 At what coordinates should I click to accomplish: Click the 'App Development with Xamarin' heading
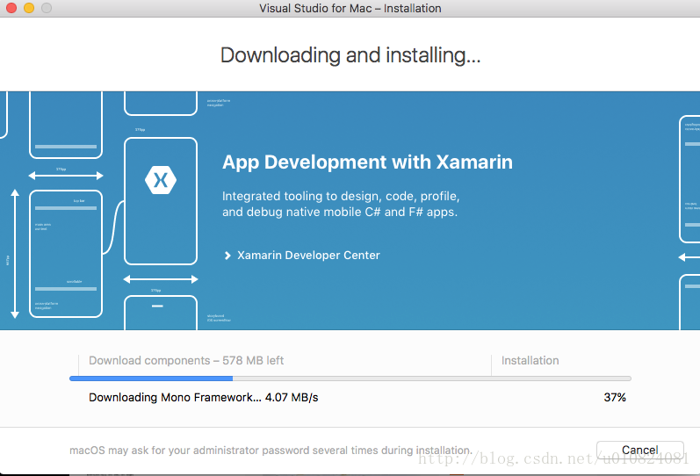(367, 162)
